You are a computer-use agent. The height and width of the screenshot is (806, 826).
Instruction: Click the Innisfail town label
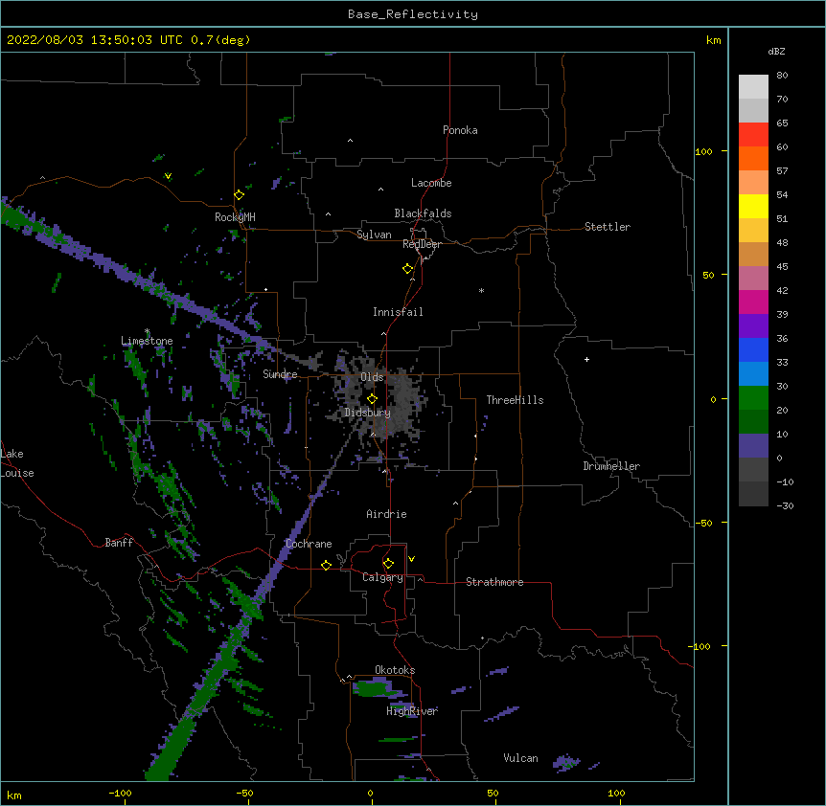click(x=398, y=312)
